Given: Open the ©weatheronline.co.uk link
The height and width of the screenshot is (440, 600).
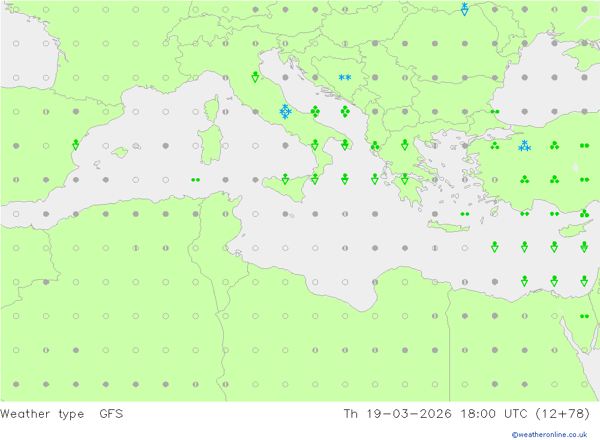Looking at the screenshot, I should click(x=550, y=435).
